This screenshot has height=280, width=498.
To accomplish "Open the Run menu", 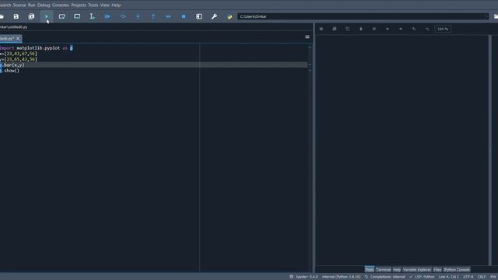I will coord(31,5).
